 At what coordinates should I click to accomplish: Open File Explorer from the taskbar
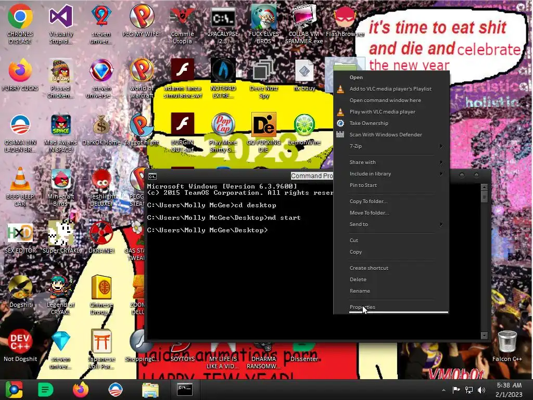point(150,390)
